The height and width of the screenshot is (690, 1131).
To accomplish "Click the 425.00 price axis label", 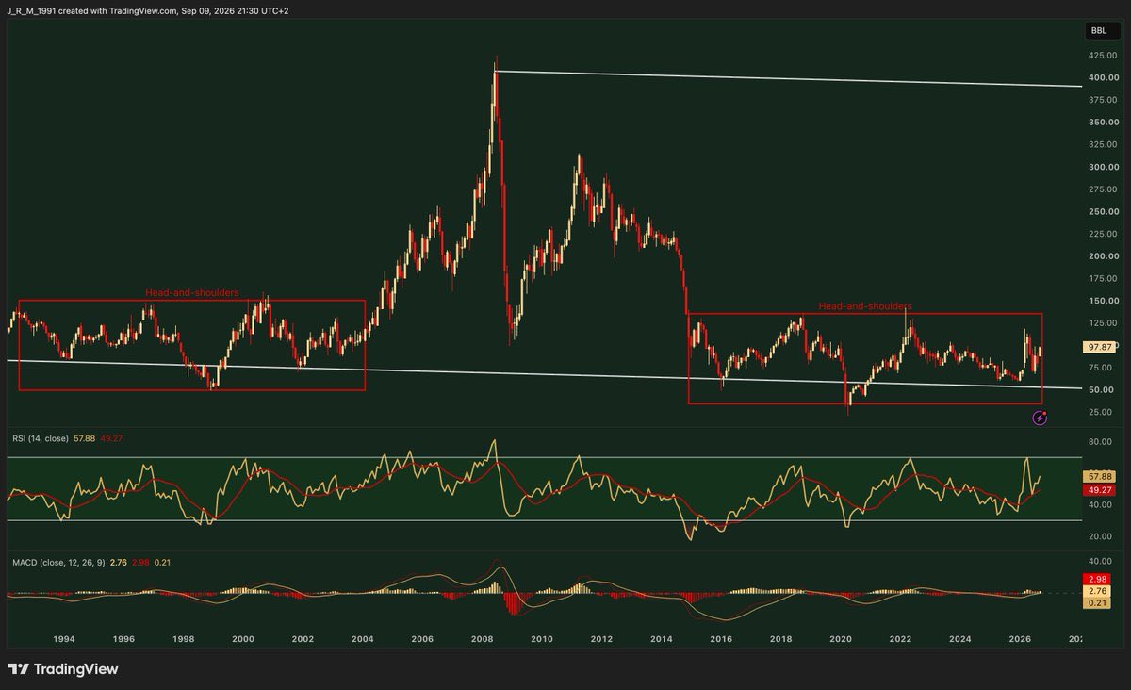I will click(x=1102, y=56).
